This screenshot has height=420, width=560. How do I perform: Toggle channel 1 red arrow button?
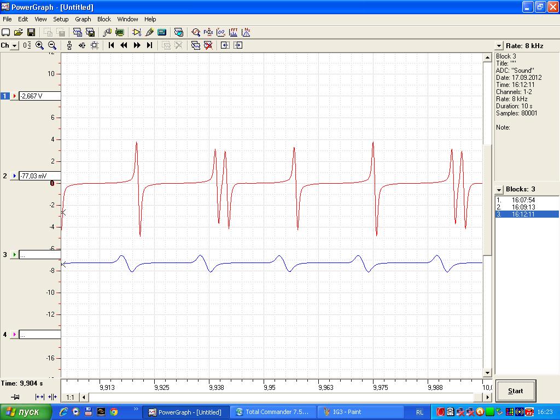point(15,96)
